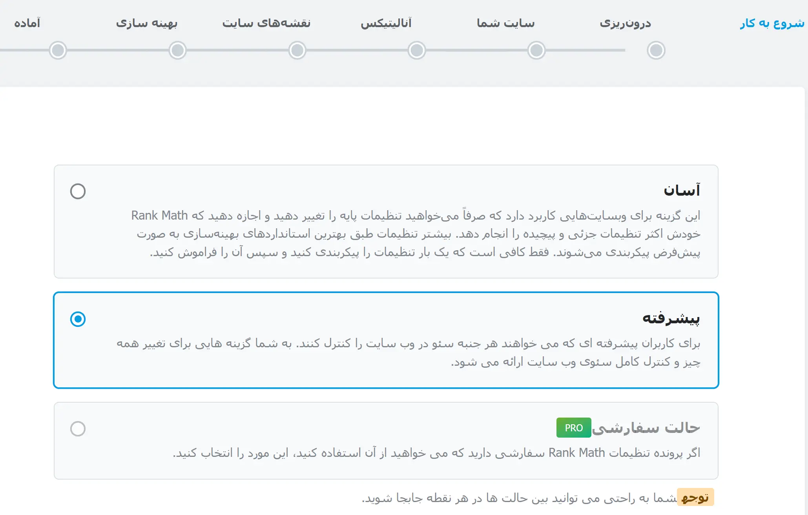
Task: Click the آماده step indicator dot
Action: 58,50
